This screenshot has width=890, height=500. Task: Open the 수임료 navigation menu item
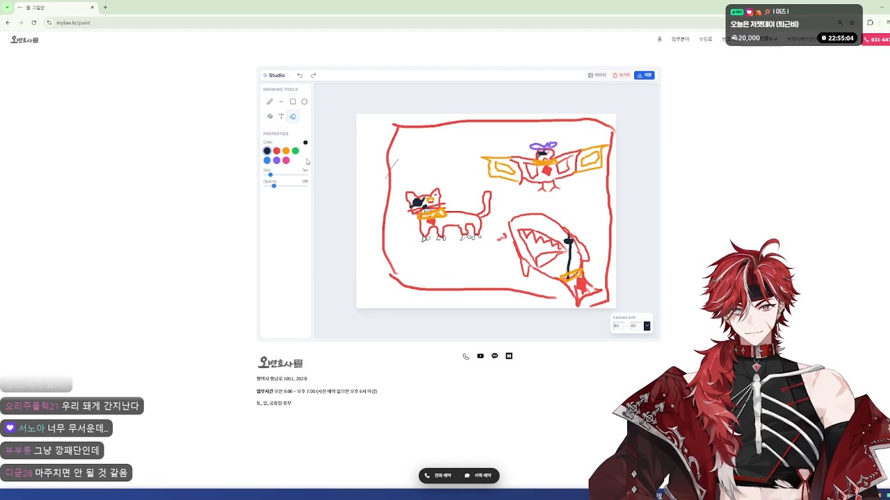coord(706,39)
